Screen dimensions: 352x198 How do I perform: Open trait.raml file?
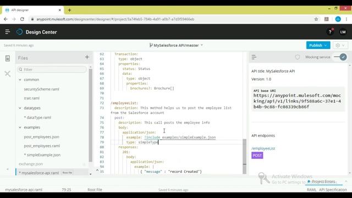[x=32, y=98]
